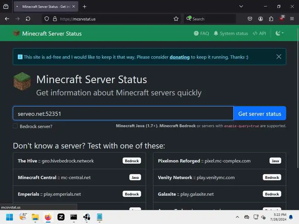299x224 pixels.
Task: Click Get server status button
Action: point(260,113)
